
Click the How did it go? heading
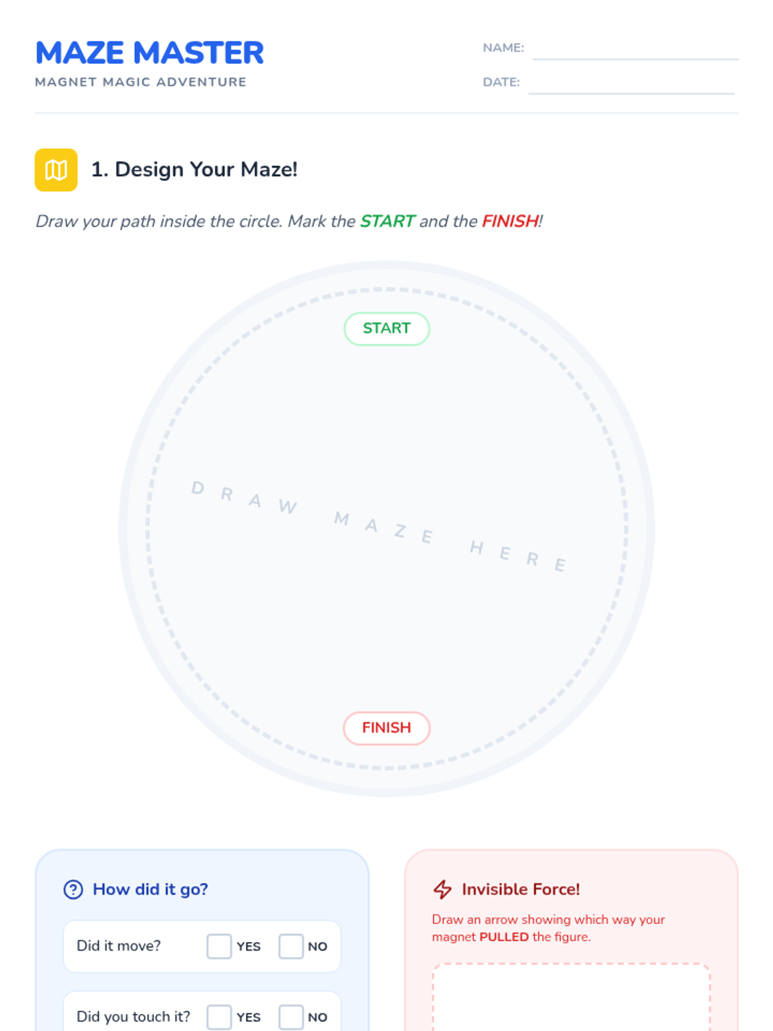coord(150,889)
